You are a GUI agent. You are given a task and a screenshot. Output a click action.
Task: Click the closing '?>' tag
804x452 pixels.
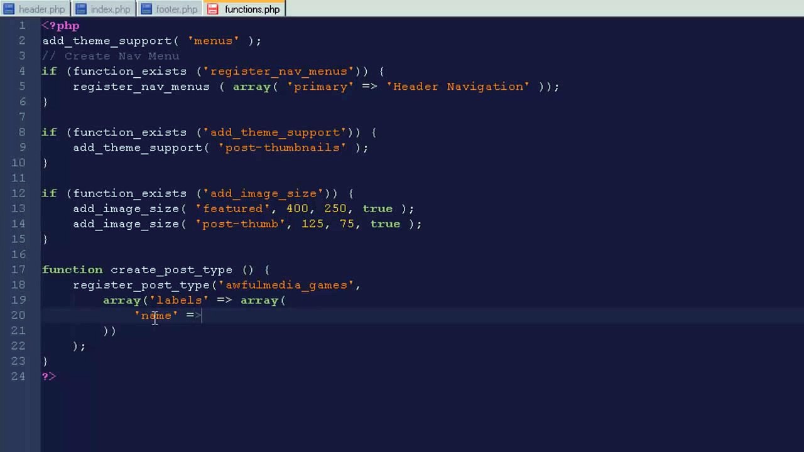(x=49, y=376)
